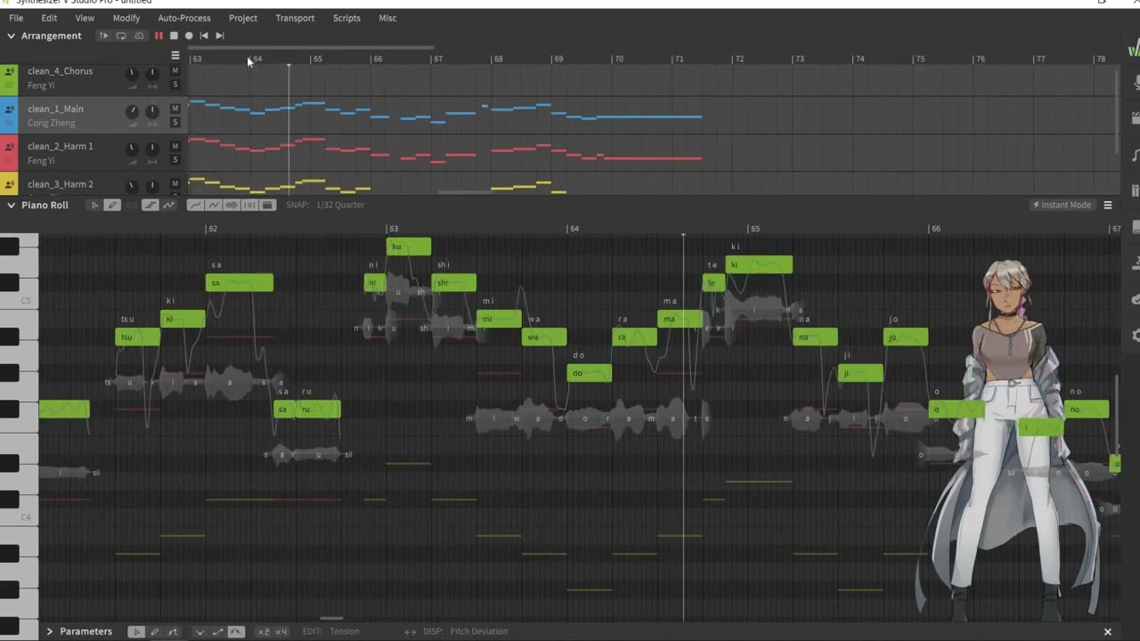Select the pencil tool in Piano Roll
The image size is (1140, 641).
[x=112, y=205]
